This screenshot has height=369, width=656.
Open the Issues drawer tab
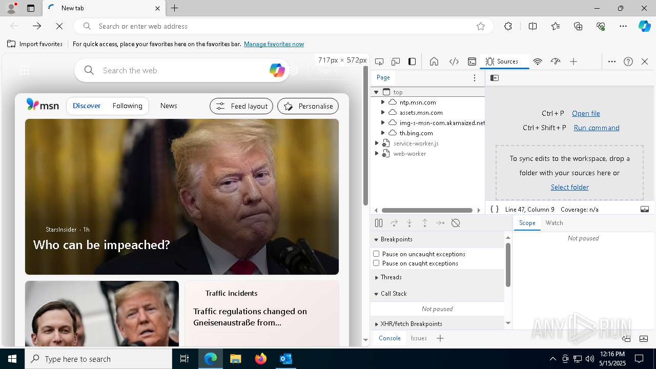point(419,338)
